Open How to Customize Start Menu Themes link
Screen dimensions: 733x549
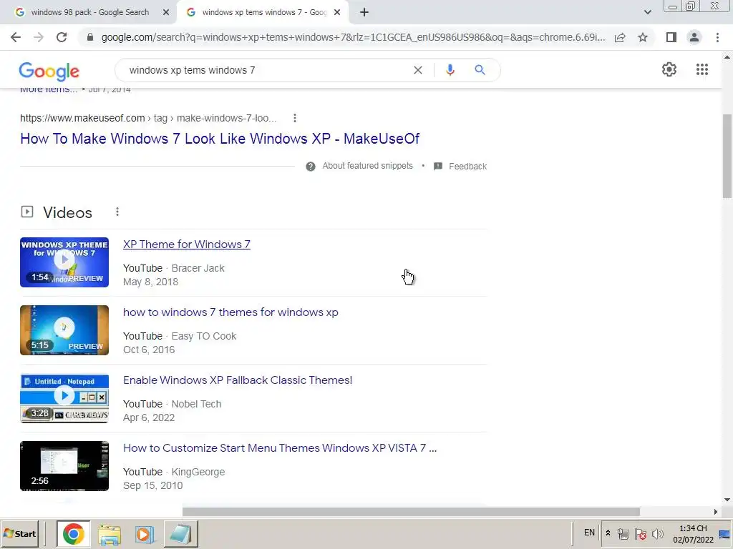[280, 448]
